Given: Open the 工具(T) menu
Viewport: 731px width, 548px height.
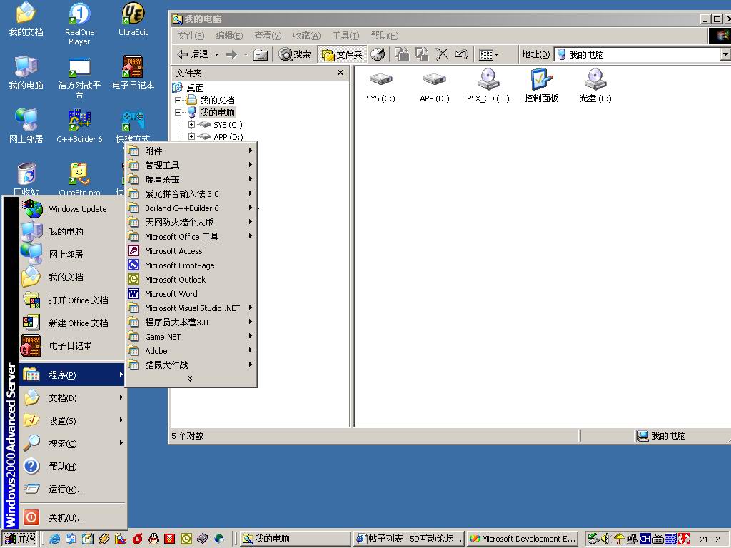Looking at the screenshot, I should click(346, 36).
